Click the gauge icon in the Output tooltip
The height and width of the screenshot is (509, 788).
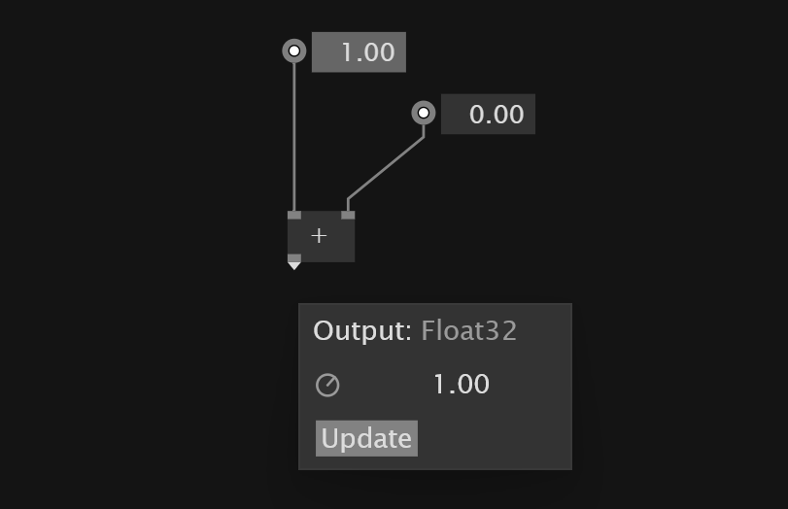click(327, 386)
